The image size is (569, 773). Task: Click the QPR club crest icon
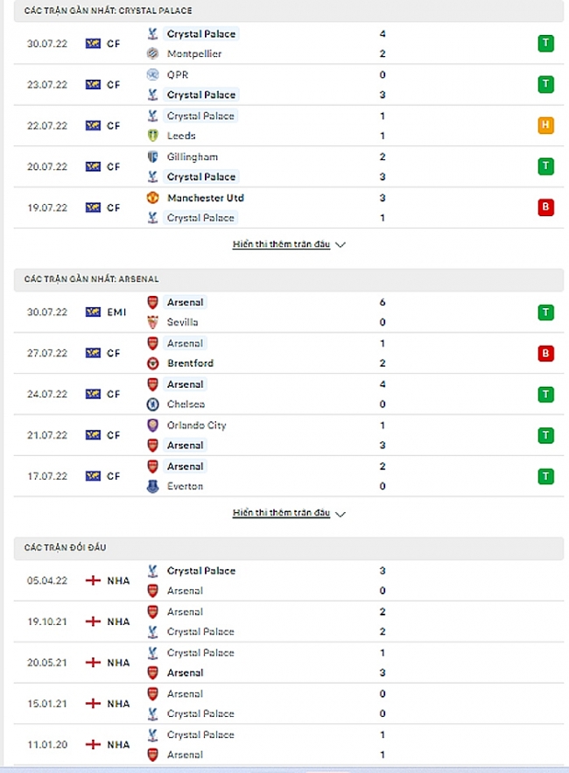tap(152, 75)
